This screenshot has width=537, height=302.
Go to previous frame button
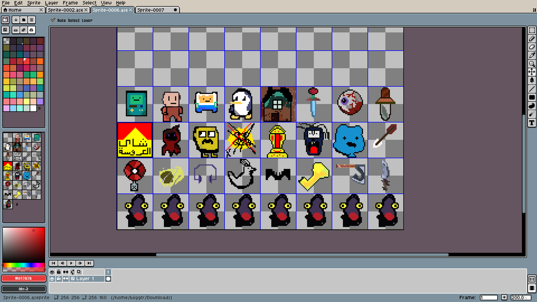(62, 264)
